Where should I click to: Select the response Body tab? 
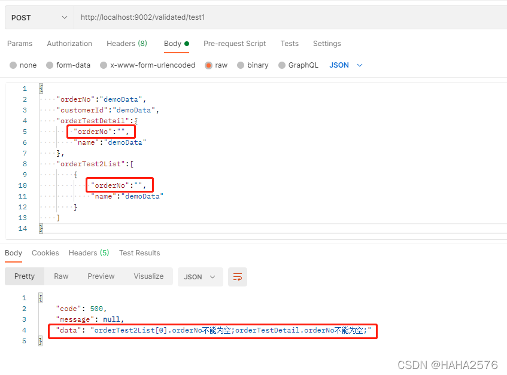click(13, 253)
